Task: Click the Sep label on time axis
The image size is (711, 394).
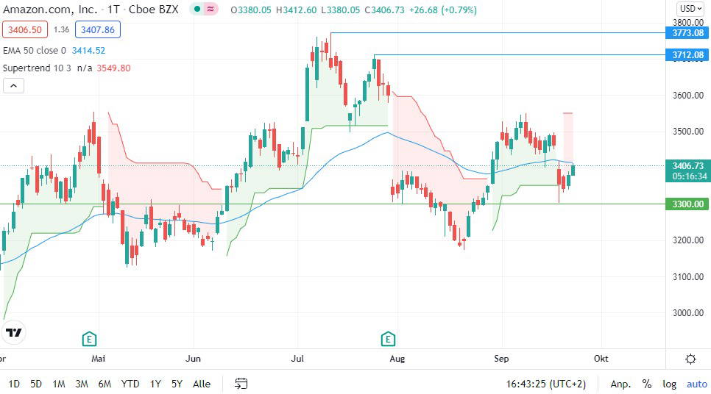Action: tap(501, 358)
